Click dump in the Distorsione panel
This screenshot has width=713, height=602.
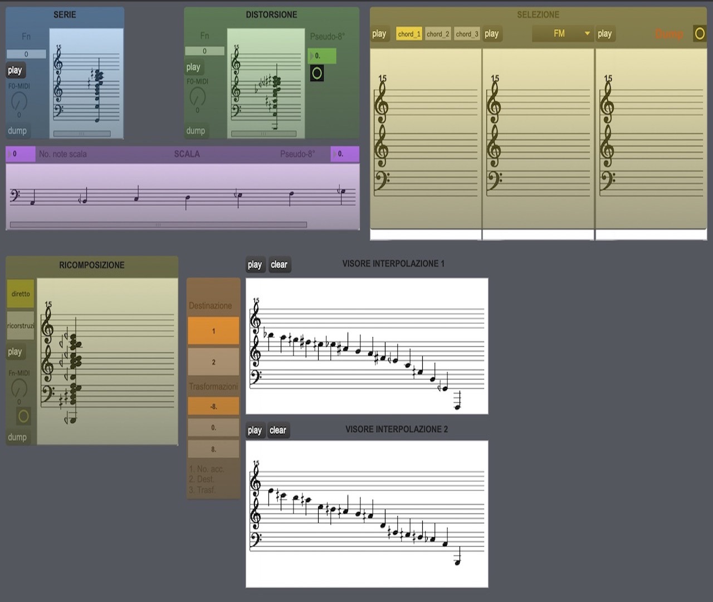[x=196, y=131]
